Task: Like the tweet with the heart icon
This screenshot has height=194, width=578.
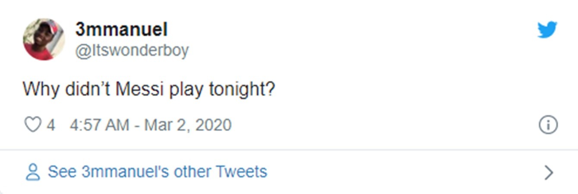Action: tap(32, 125)
